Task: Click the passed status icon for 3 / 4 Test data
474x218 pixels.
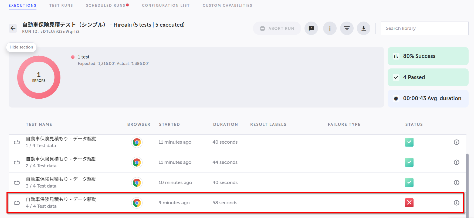Action: tap(409, 182)
